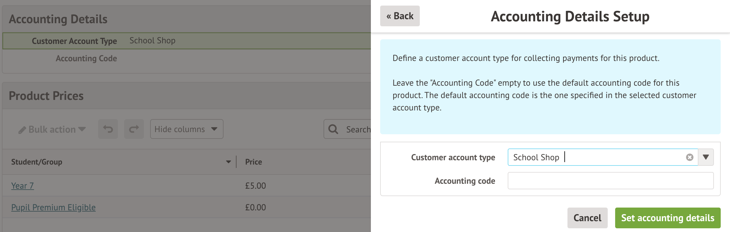Open the customer account type dropdown arrow
Image resolution: width=730 pixels, height=232 pixels.
[x=706, y=157]
